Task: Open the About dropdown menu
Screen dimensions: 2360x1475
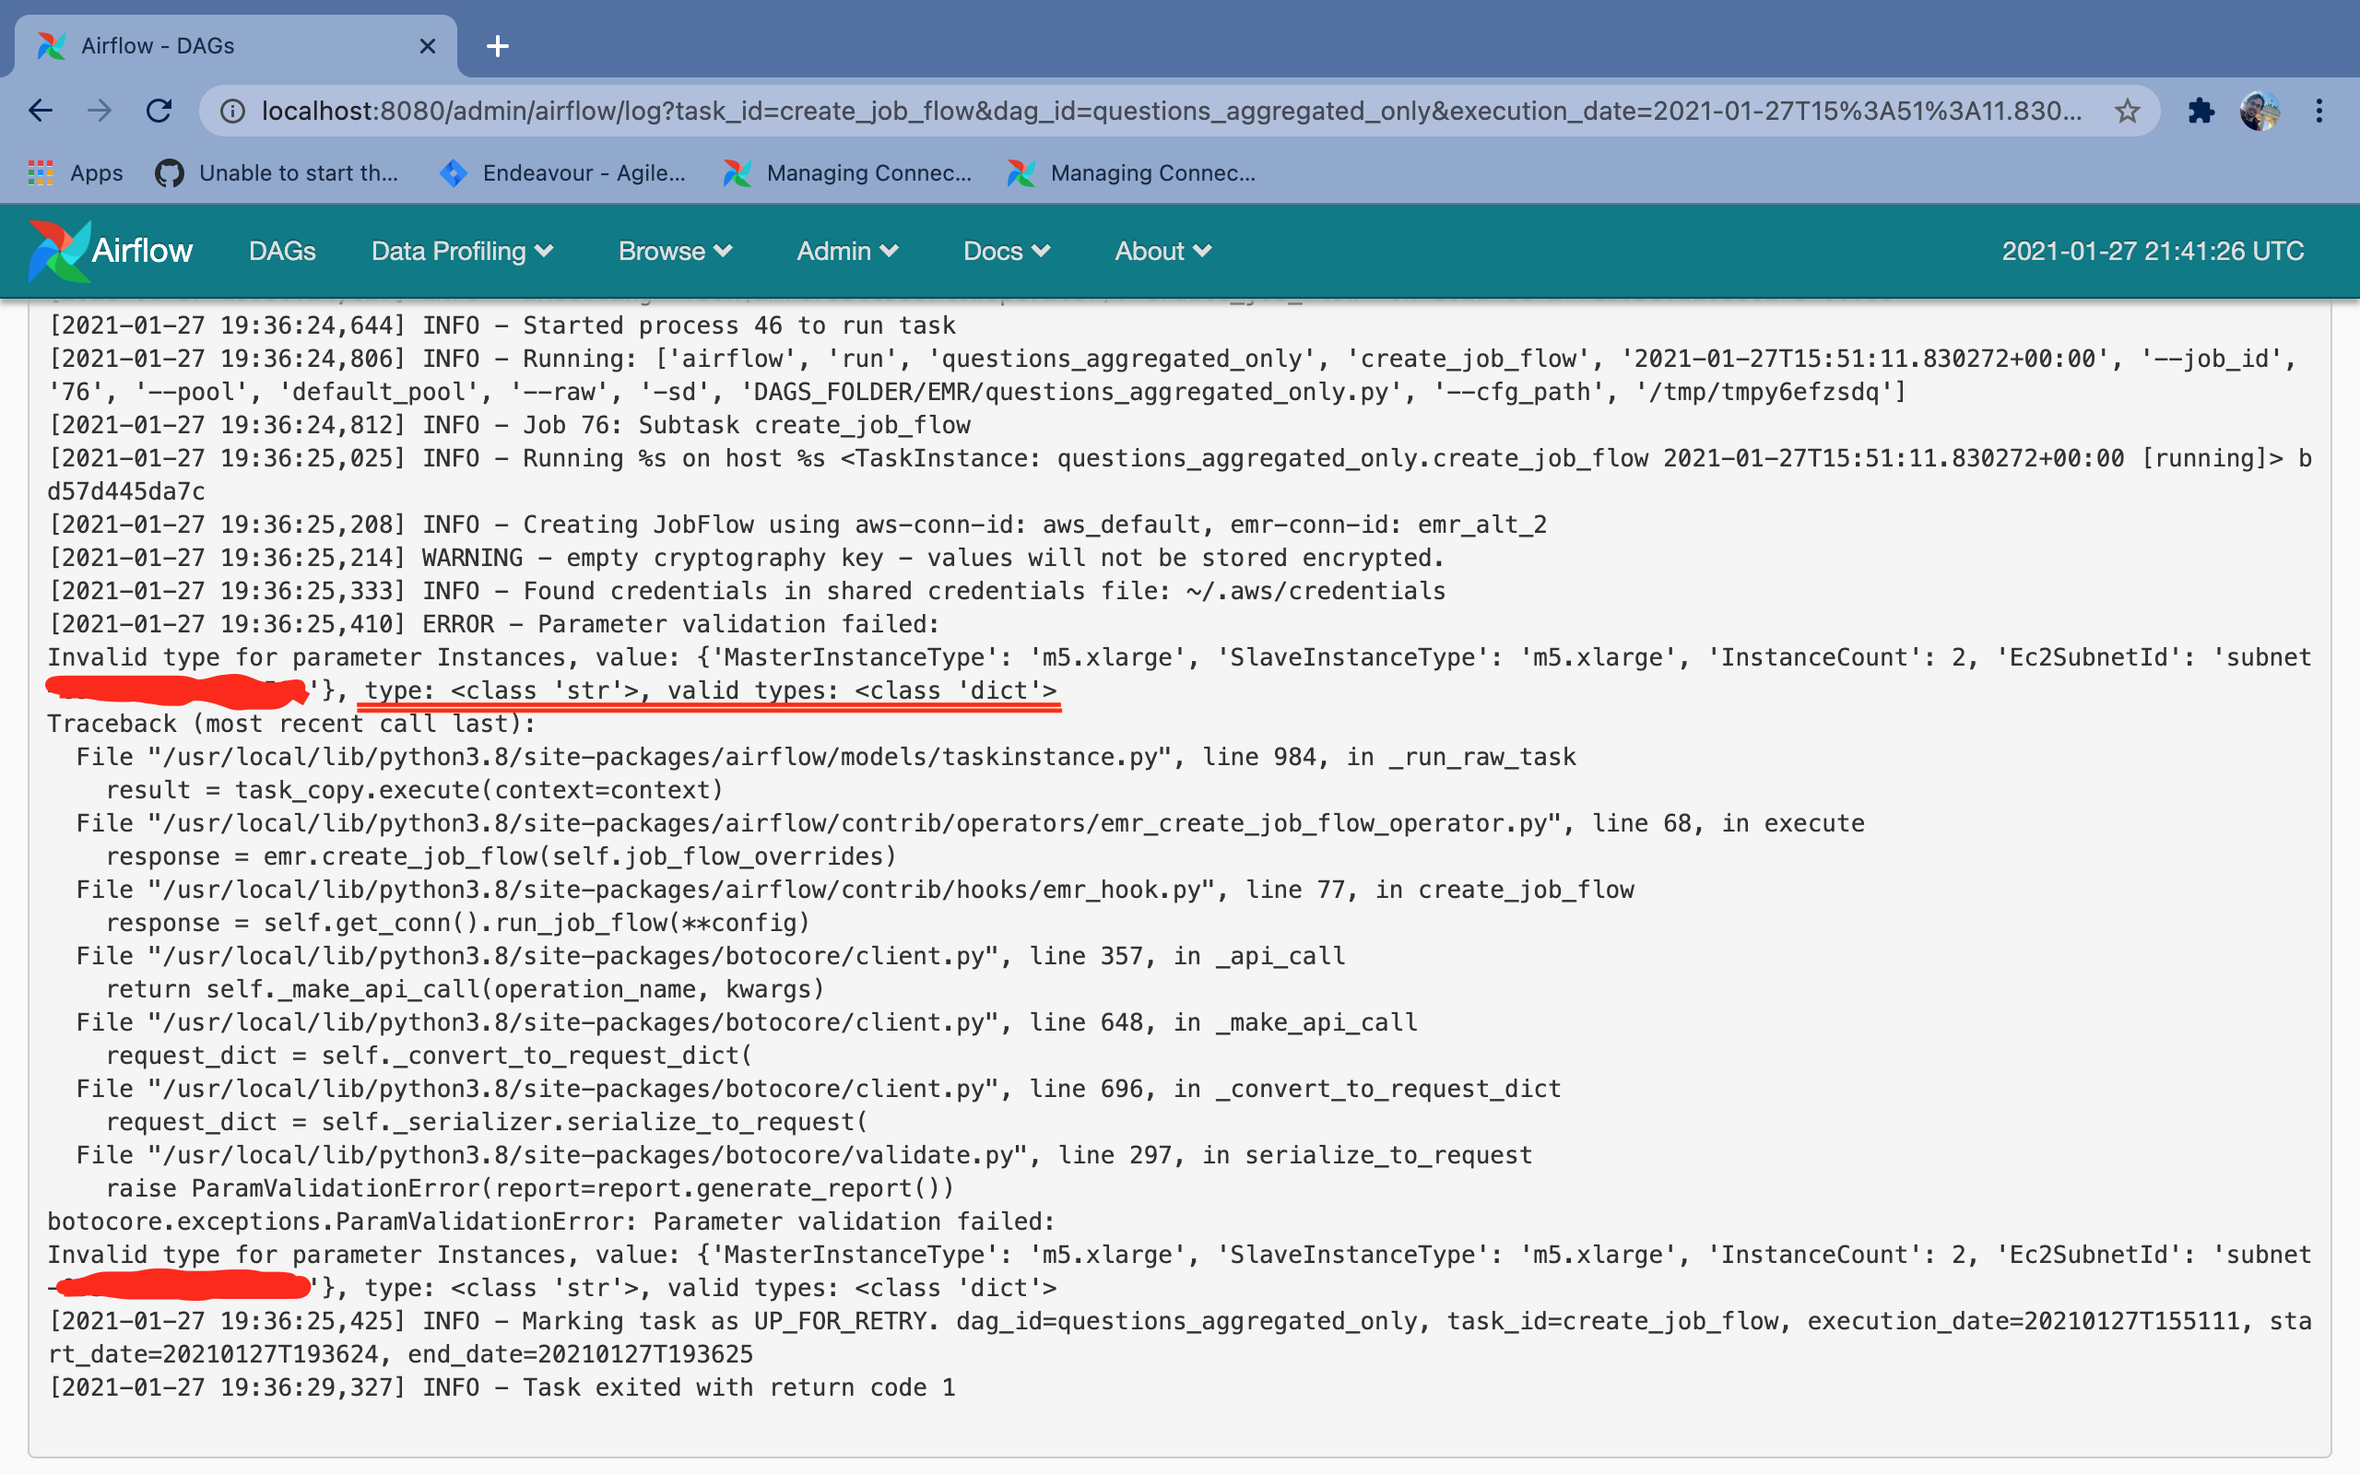Action: [1162, 251]
